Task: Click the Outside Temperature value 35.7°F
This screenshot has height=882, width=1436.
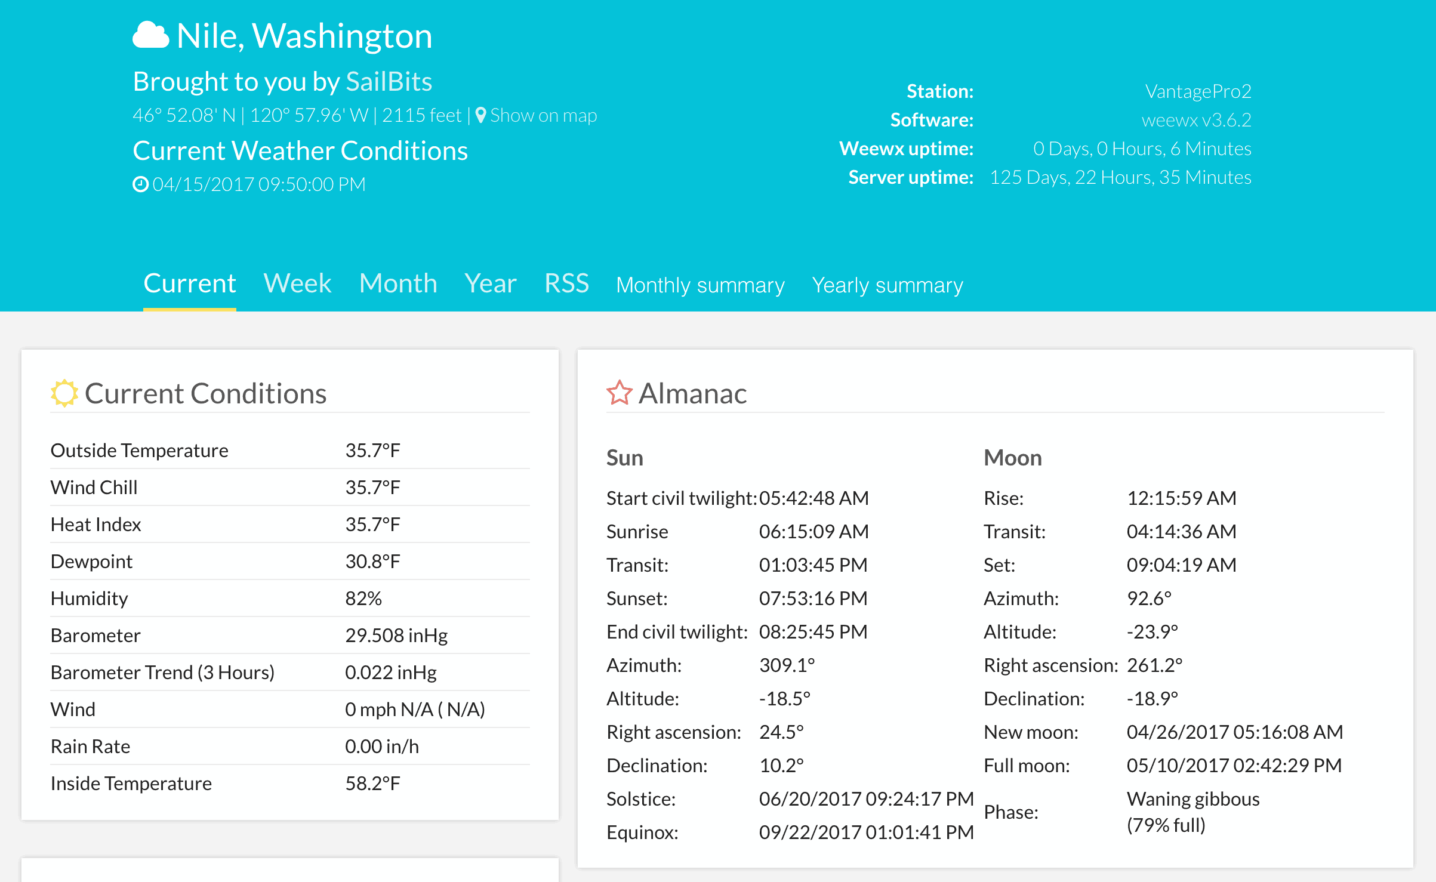Action: point(372,451)
